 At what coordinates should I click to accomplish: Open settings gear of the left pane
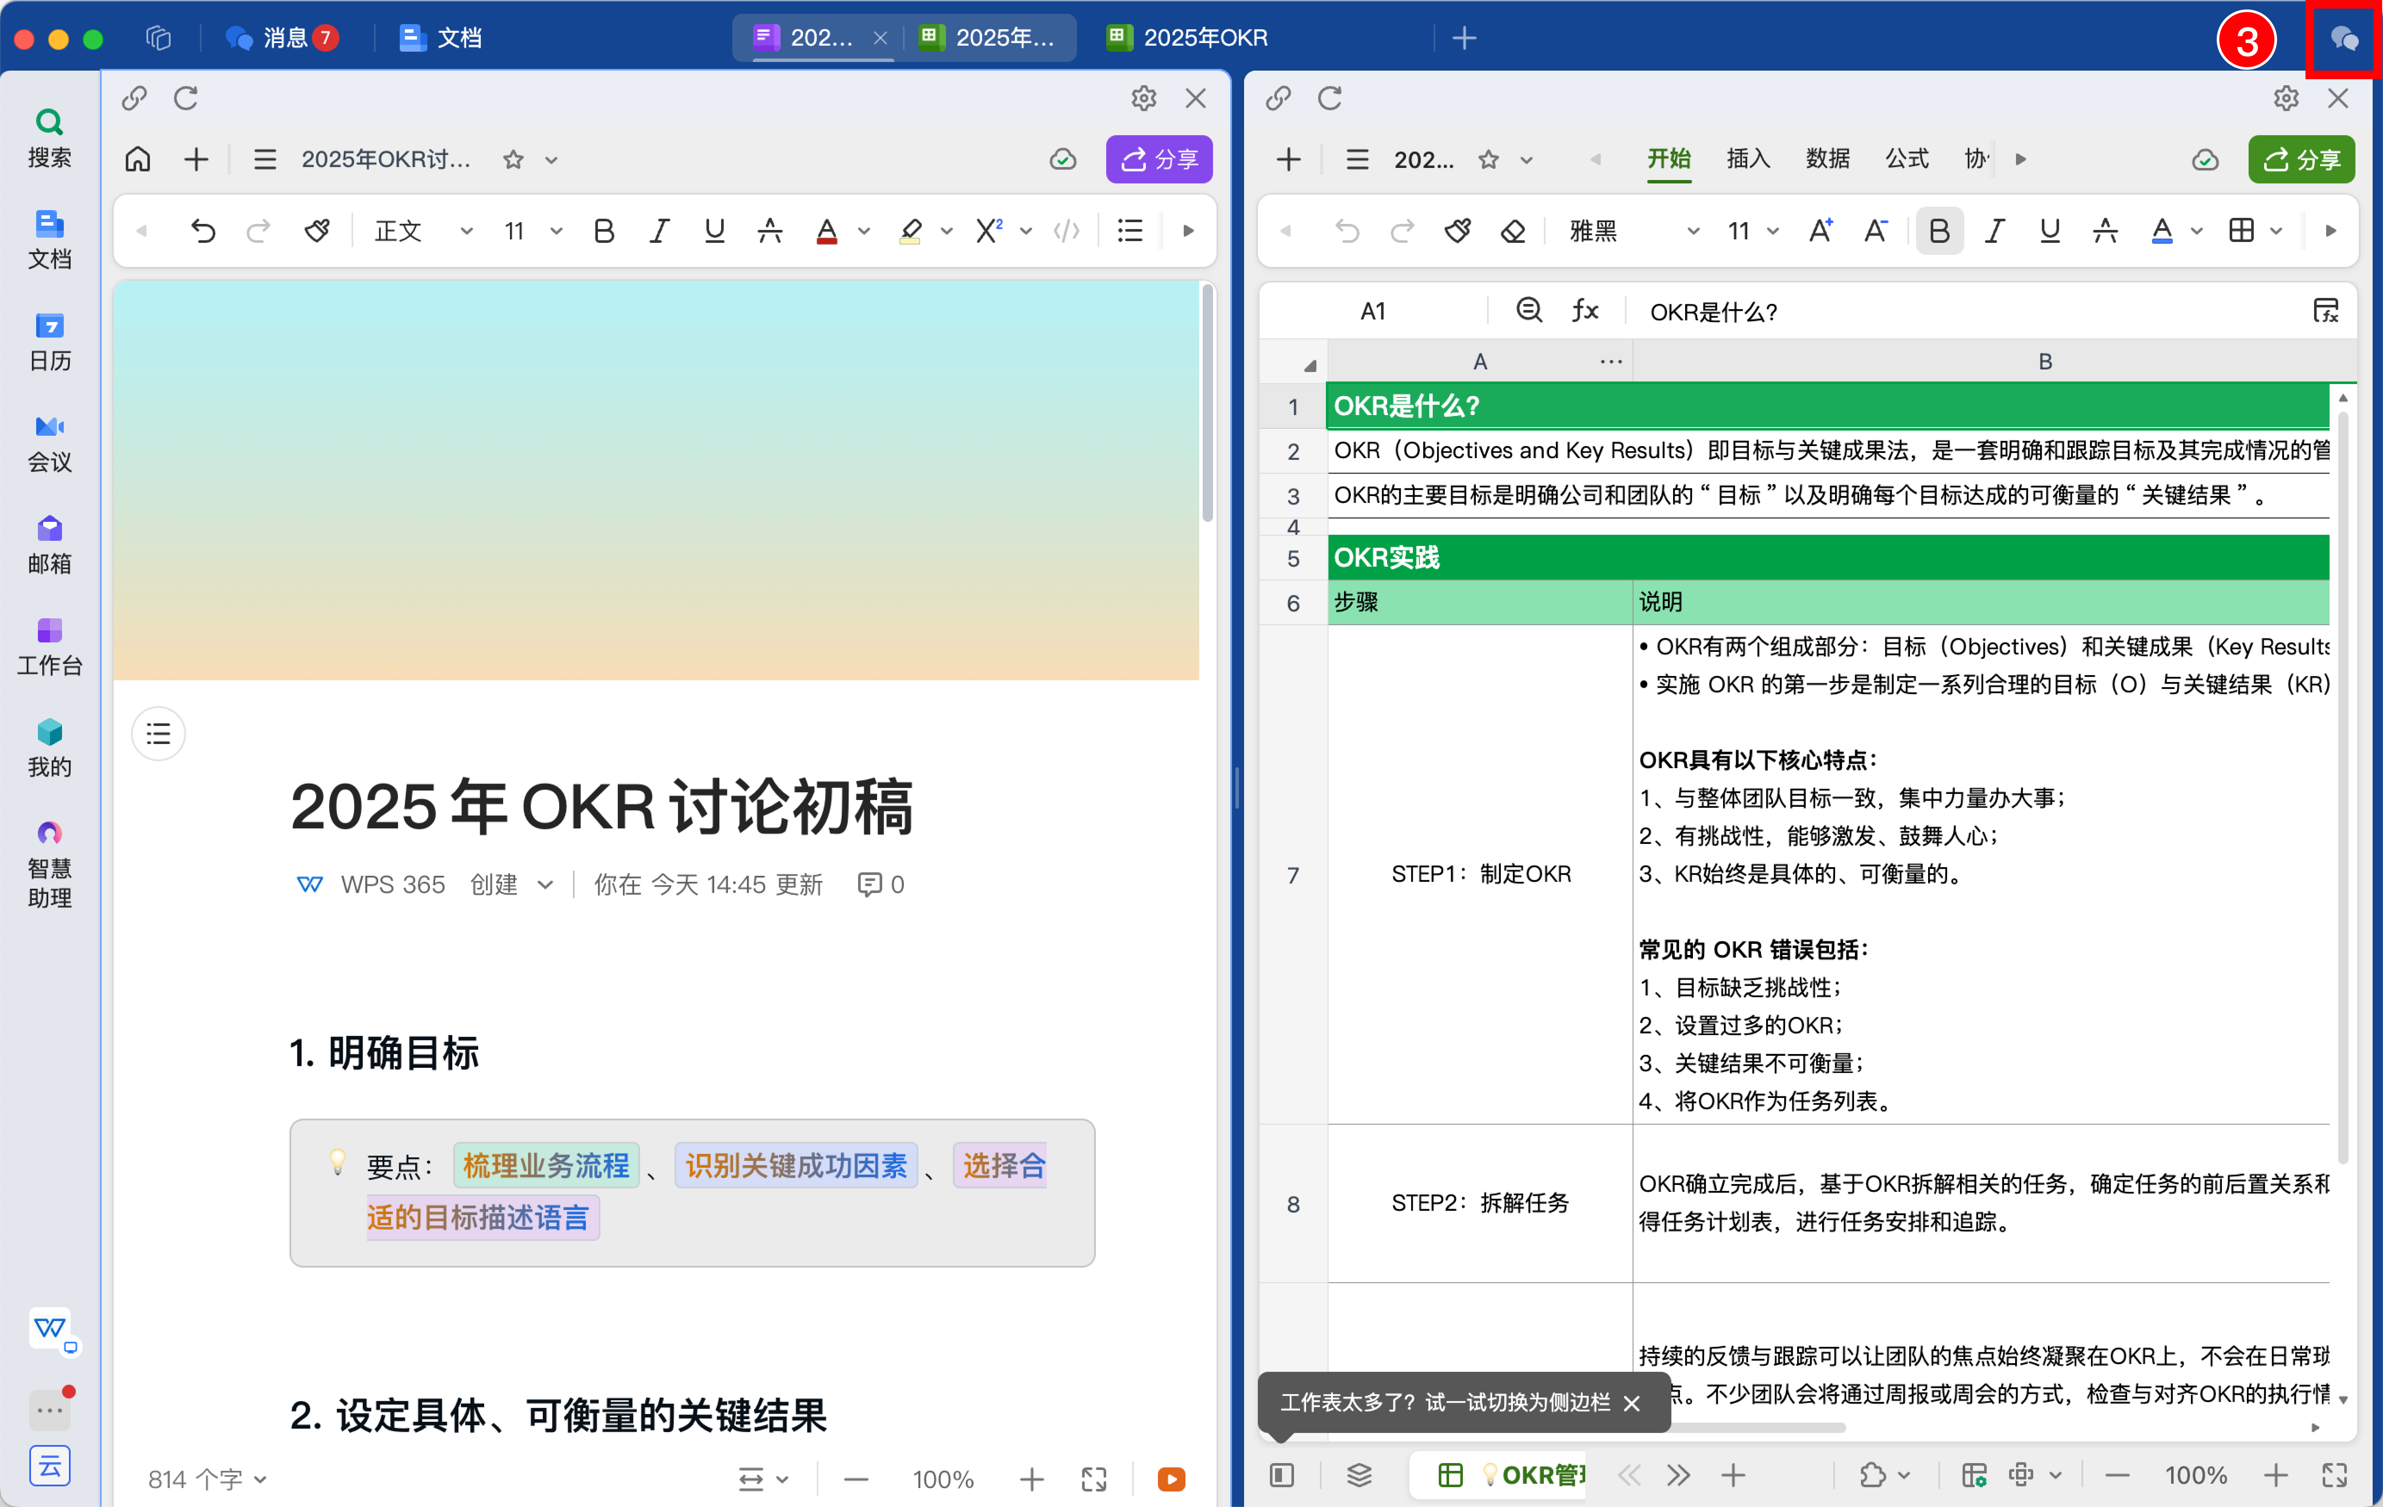pyautogui.click(x=1144, y=98)
